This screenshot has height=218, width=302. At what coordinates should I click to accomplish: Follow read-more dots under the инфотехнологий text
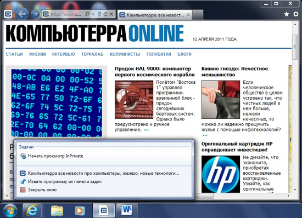point(205,135)
